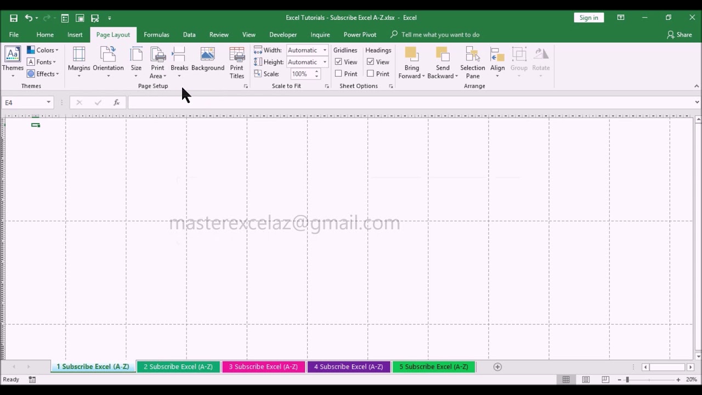Uncheck Gridlines View checkbox
Viewport: 702px width, 395px height.
(x=338, y=62)
